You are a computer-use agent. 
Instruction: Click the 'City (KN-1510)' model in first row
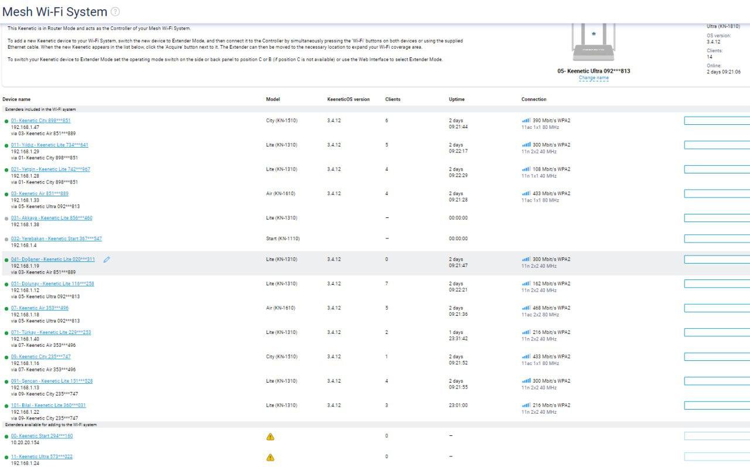[282, 121]
